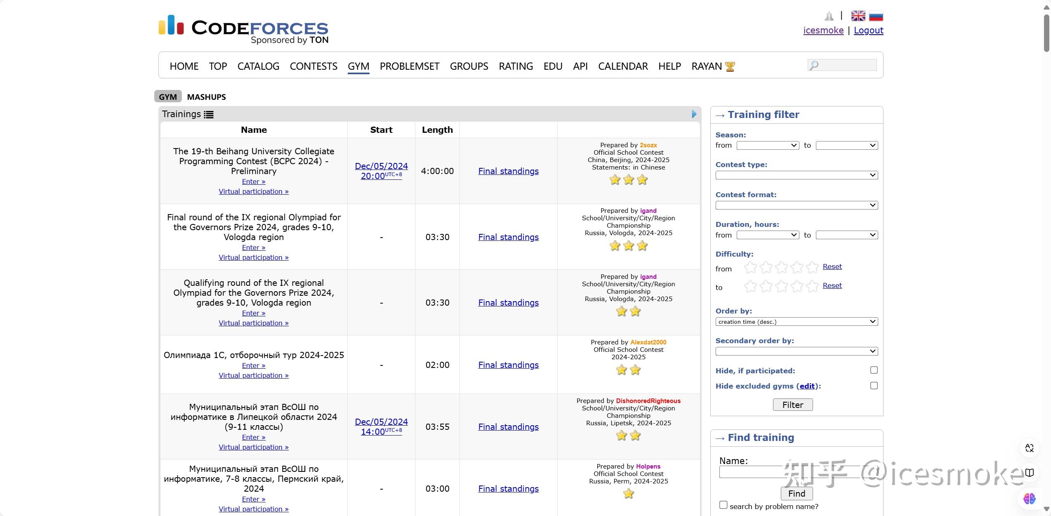
Task: Switch language with the UK flag icon
Action: [x=858, y=16]
